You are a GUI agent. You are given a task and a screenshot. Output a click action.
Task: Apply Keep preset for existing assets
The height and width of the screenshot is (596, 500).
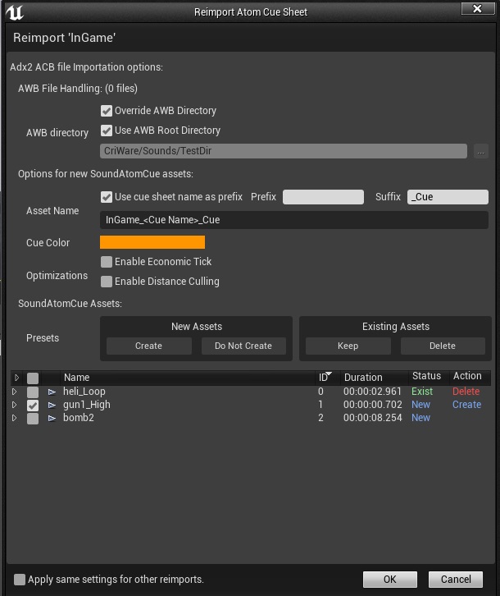pyautogui.click(x=348, y=346)
